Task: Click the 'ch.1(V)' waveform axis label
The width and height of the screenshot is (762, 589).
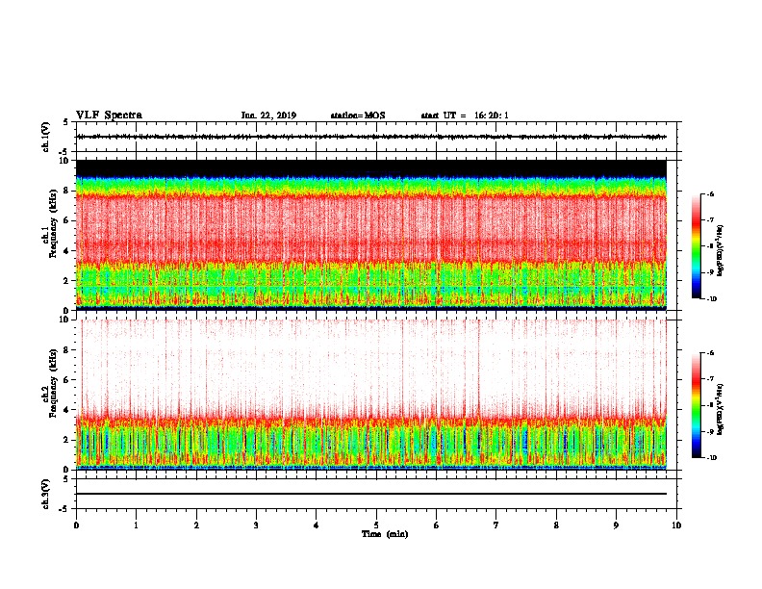Action: click(x=45, y=137)
